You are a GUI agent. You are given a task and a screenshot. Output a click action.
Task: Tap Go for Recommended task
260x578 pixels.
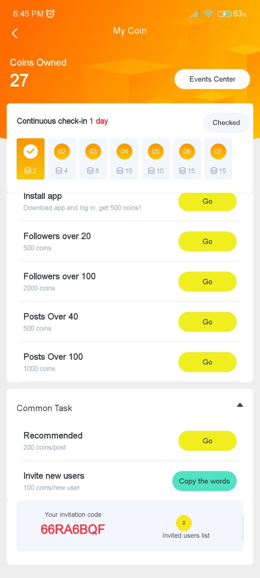[x=207, y=441]
